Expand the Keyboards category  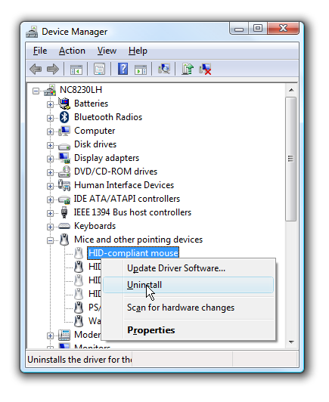(50, 227)
